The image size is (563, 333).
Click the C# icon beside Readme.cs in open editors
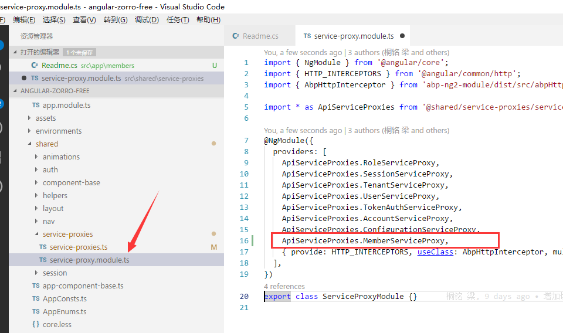(35, 65)
